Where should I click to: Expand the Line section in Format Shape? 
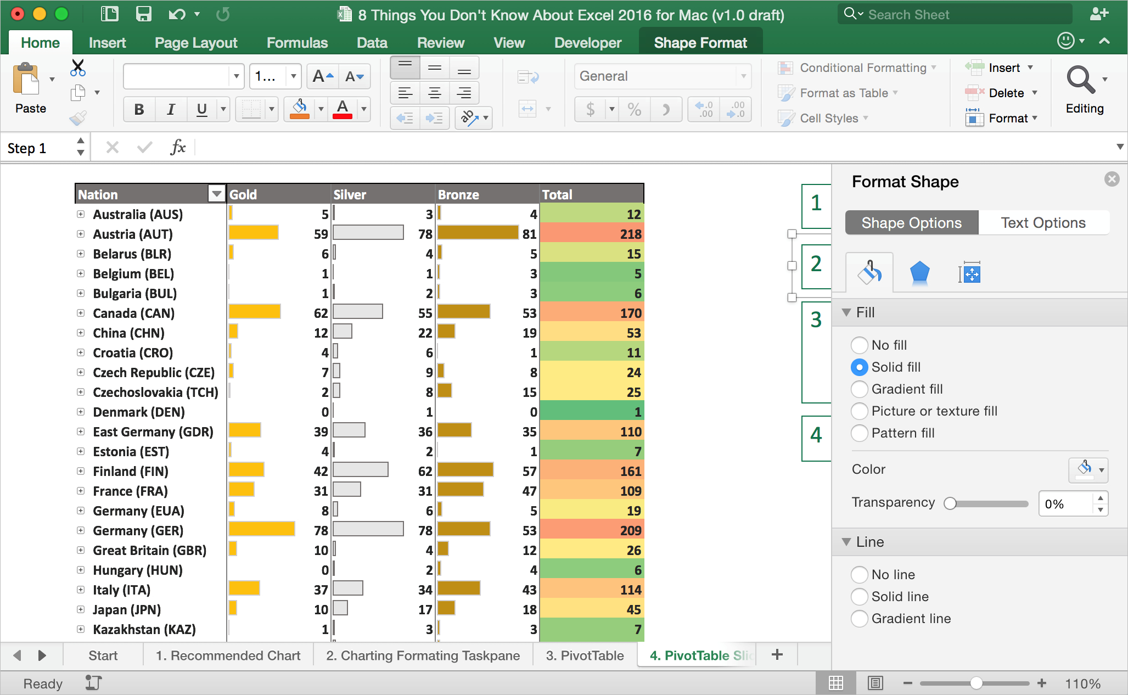click(x=850, y=541)
